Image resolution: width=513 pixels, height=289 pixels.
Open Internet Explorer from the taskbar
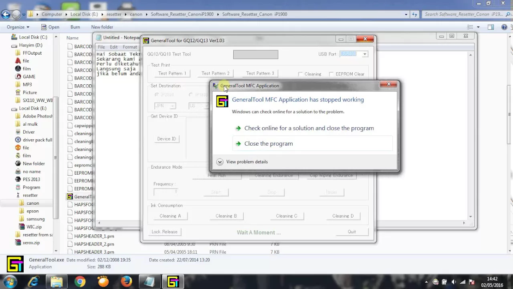(x=33, y=282)
